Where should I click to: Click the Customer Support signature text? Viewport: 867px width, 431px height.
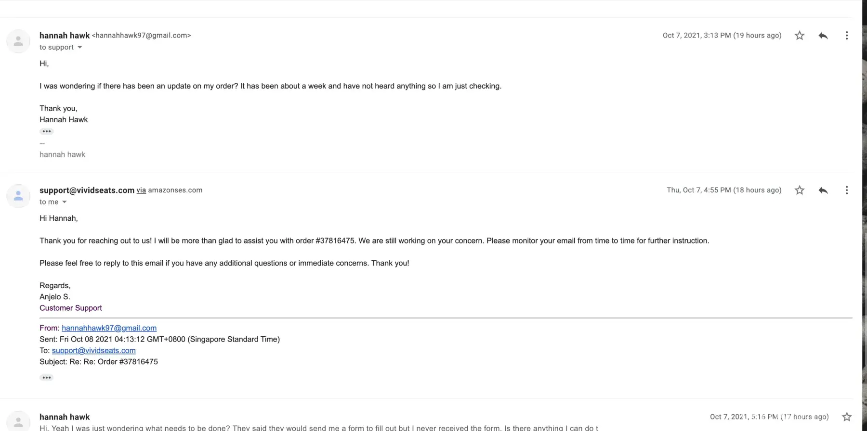71,308
